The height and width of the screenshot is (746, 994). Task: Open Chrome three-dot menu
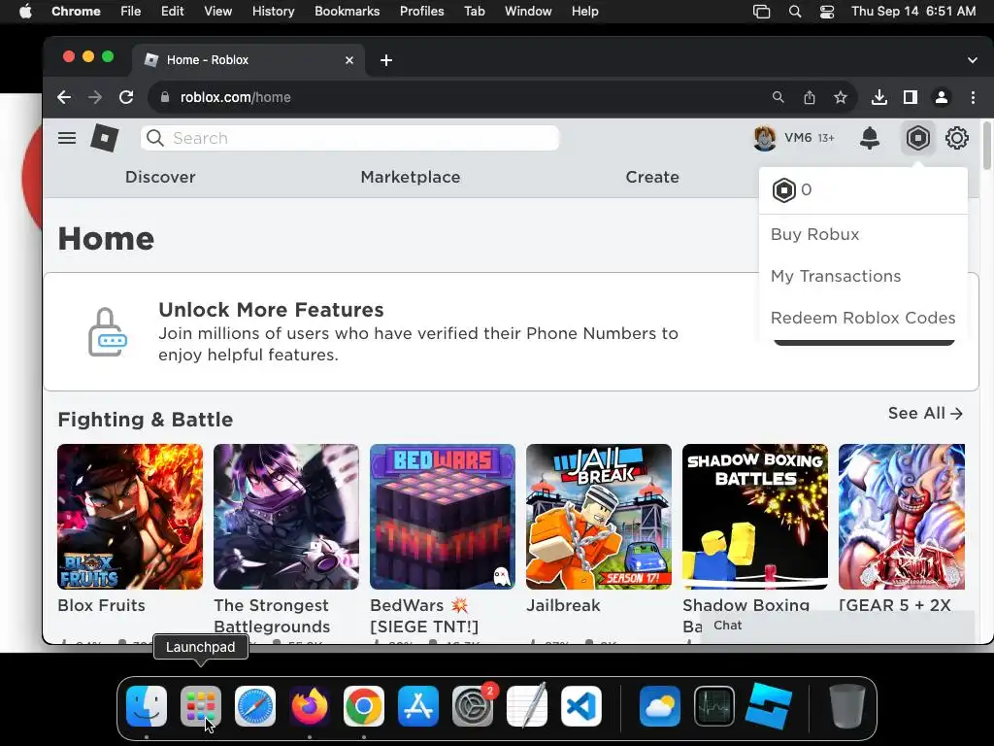point(973,97)
